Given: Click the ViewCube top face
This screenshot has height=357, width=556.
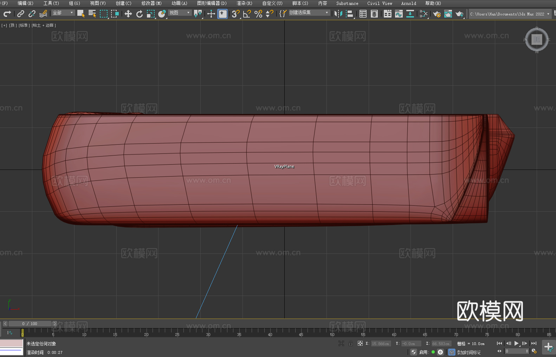Looking at the screenshot, I should tap(537, 39).
